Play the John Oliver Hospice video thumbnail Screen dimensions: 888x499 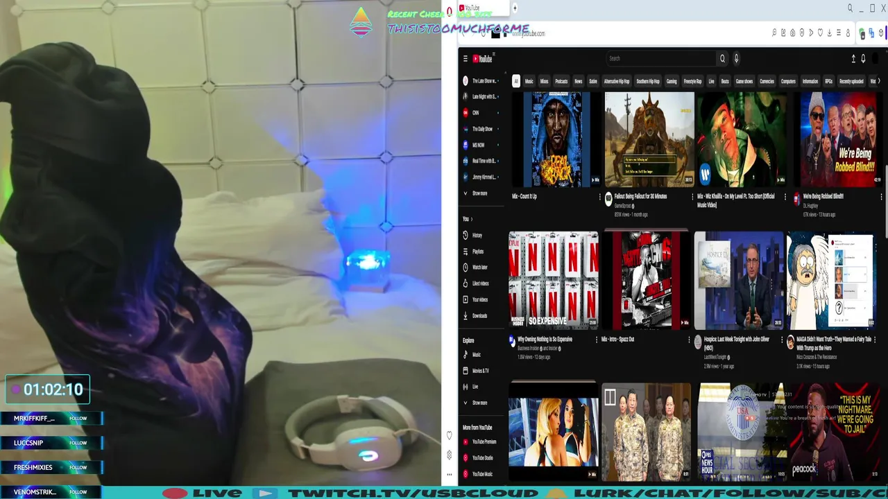point(739,280)
